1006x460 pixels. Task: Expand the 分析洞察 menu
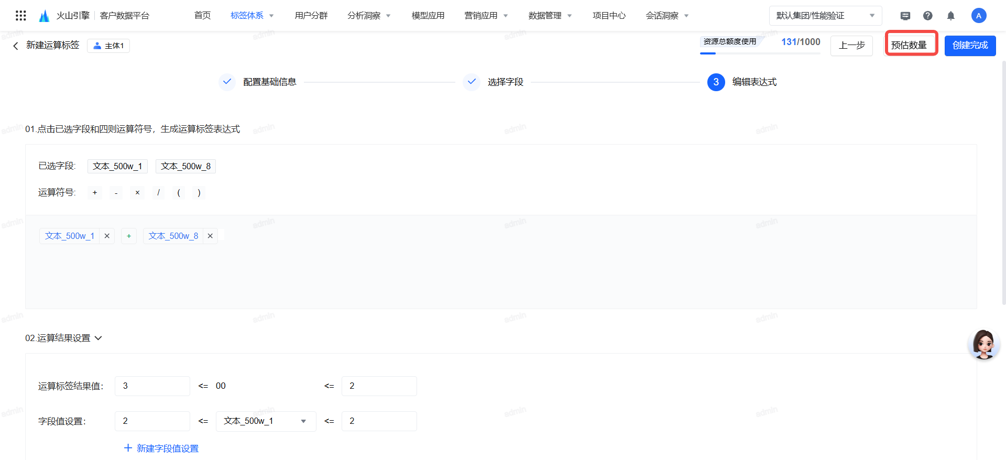369,16
